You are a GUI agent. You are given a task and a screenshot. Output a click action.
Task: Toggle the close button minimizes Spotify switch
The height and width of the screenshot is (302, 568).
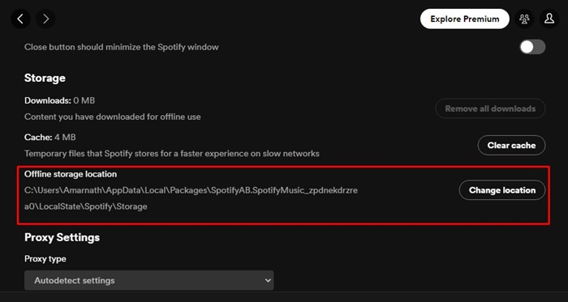pos(532,47)
